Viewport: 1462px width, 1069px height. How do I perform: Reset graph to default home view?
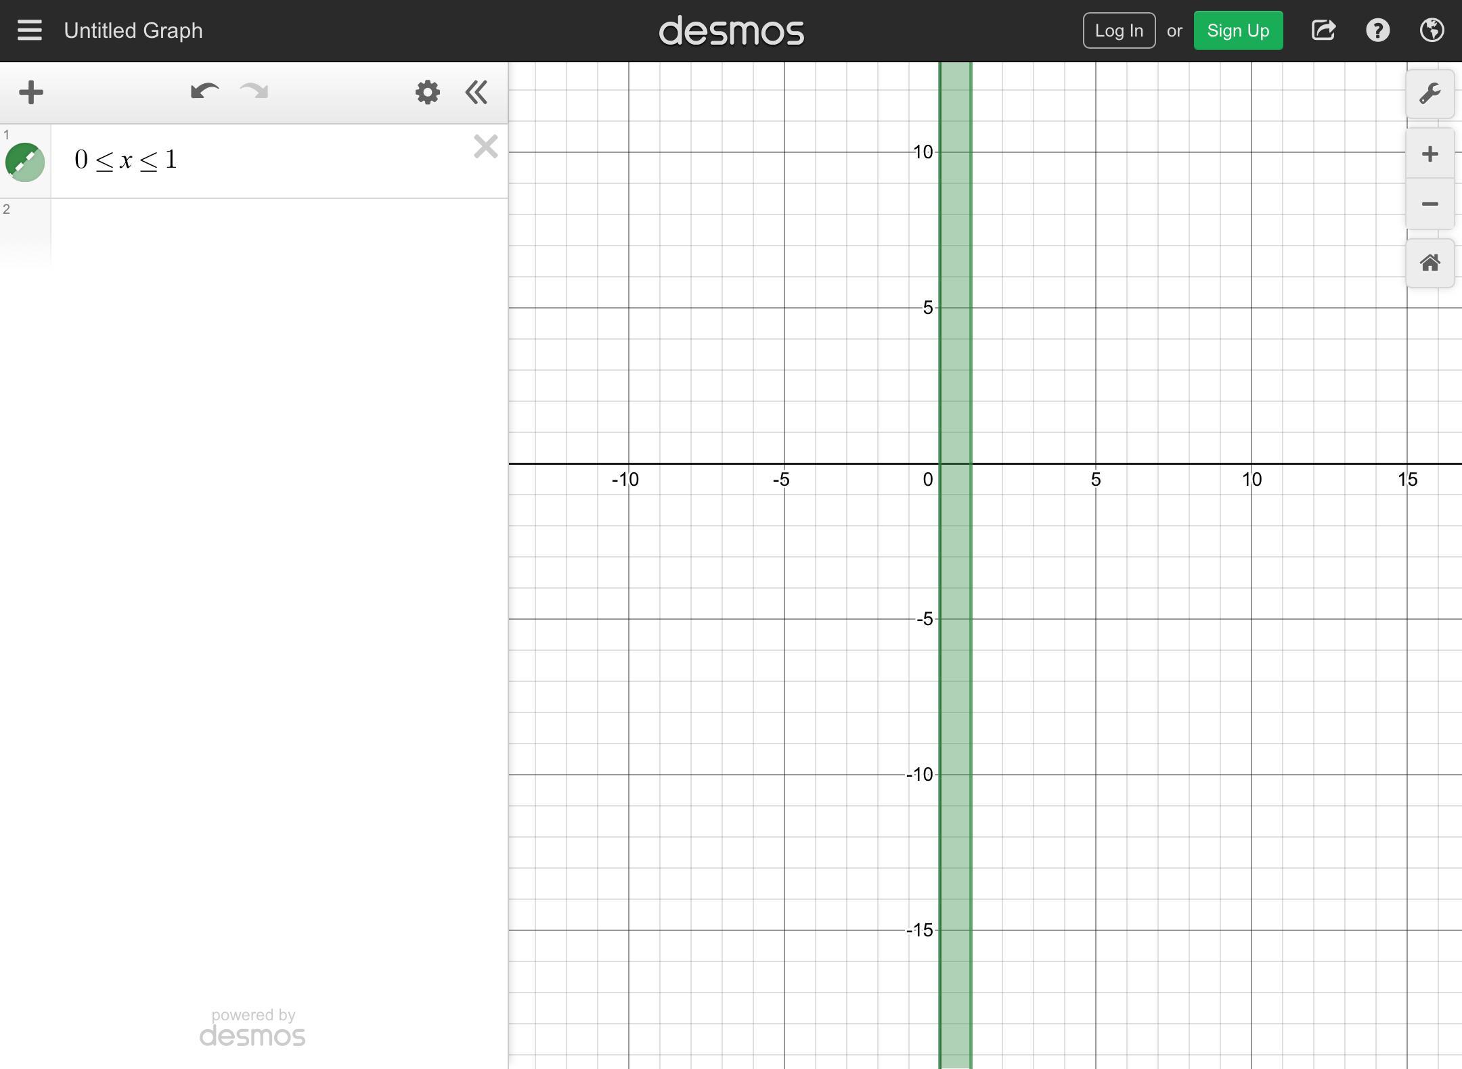coord(1430,263)
